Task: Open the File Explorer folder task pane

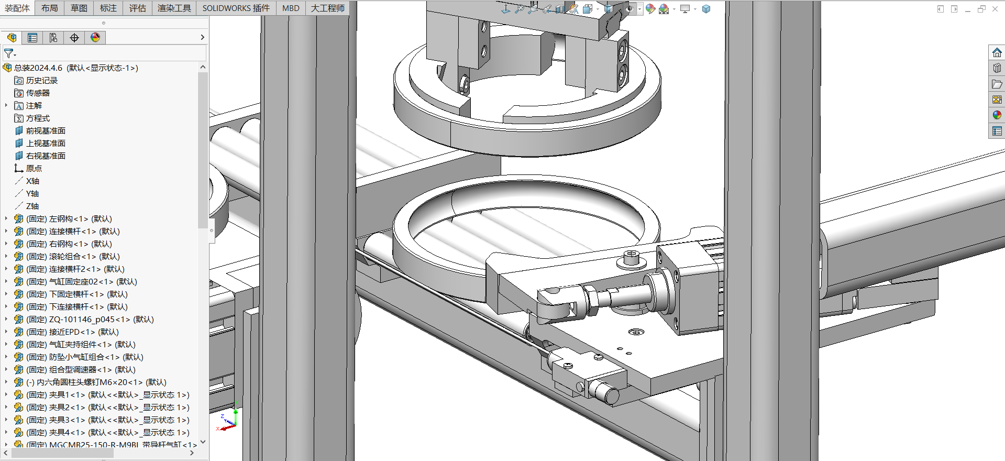Action: tap(997, 84)
